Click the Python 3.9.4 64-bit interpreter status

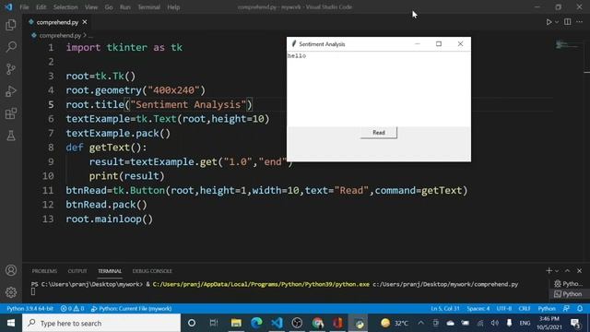30,309
